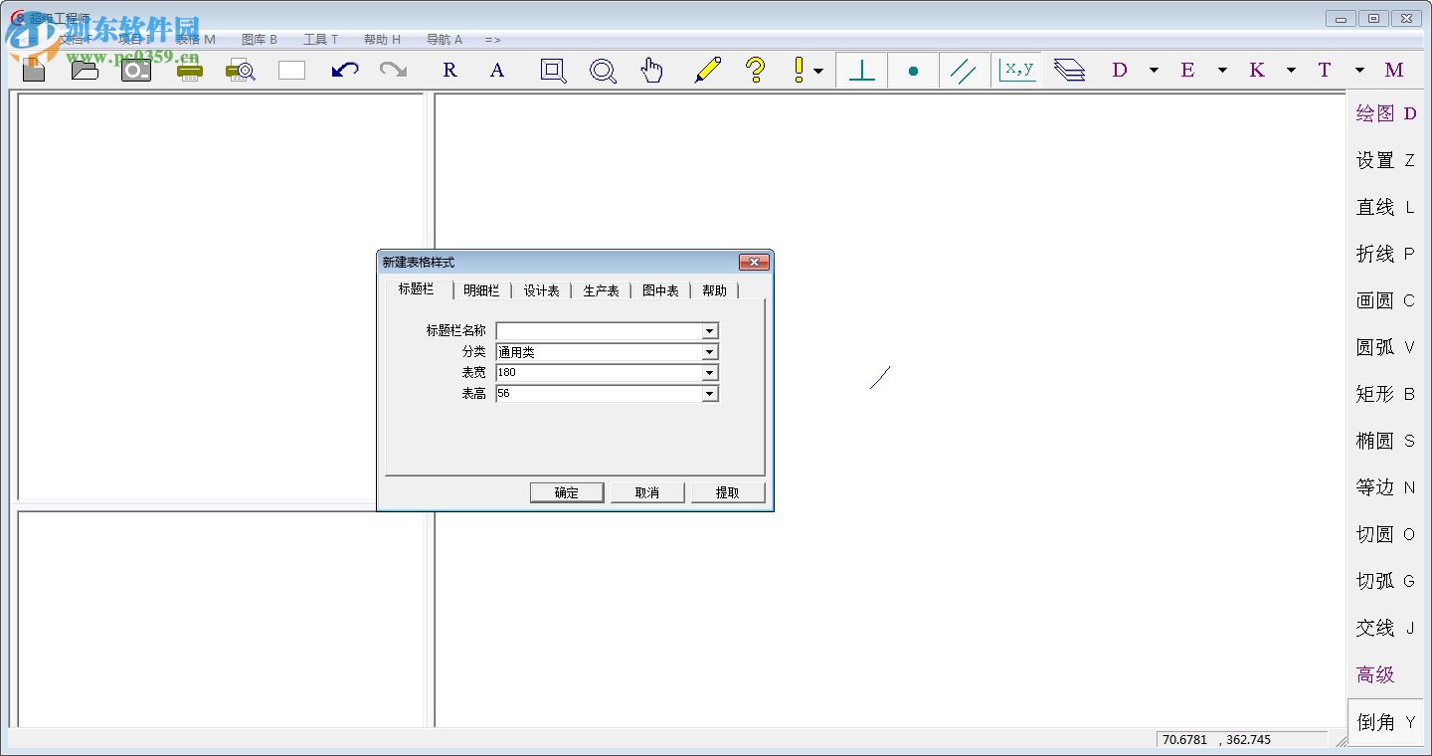Screen dimensions: 1432x756
Task: Click the 确定 button
Action: 567,492
